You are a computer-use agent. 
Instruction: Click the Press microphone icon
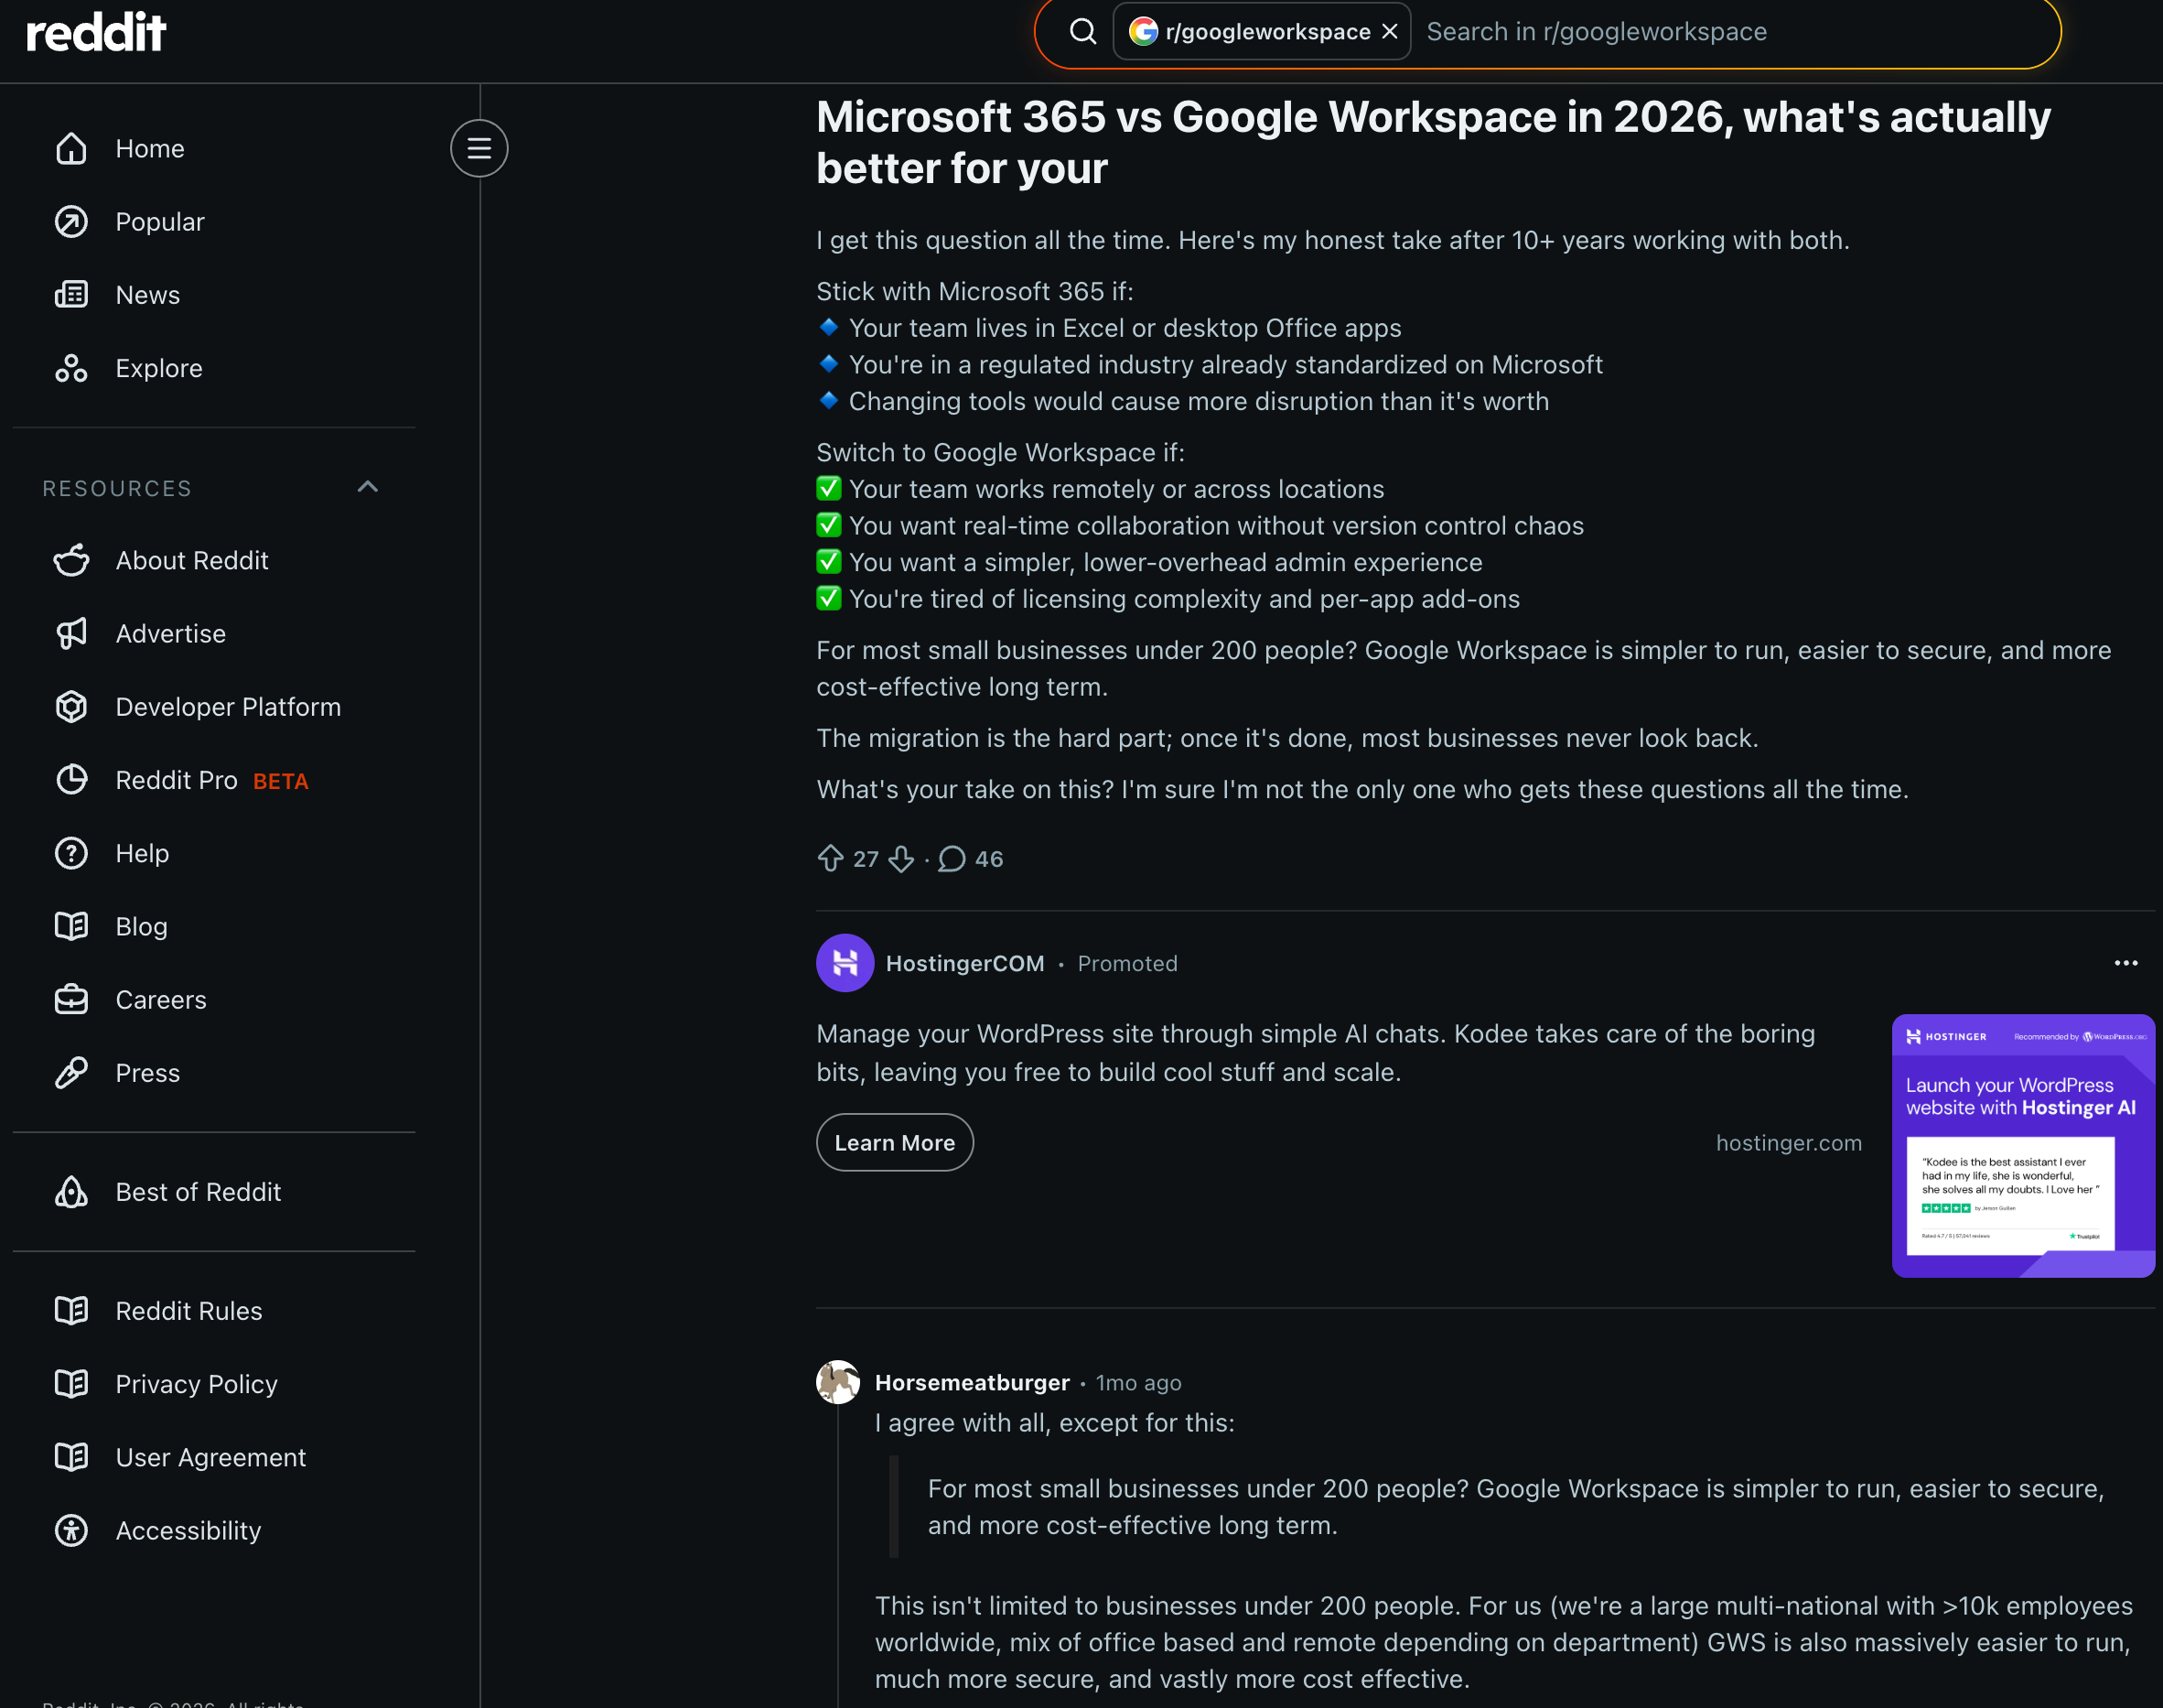(x=71, y=1072)
